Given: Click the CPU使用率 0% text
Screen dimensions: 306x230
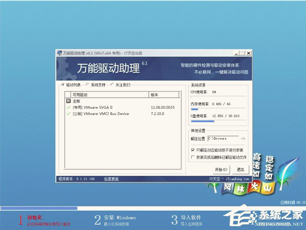Looking at the screenshot, I should [x=203, y=92].
